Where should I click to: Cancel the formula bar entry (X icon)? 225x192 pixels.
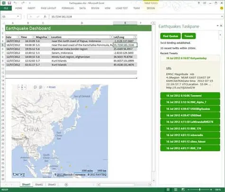pyautogui.click(x=31, y=17)
